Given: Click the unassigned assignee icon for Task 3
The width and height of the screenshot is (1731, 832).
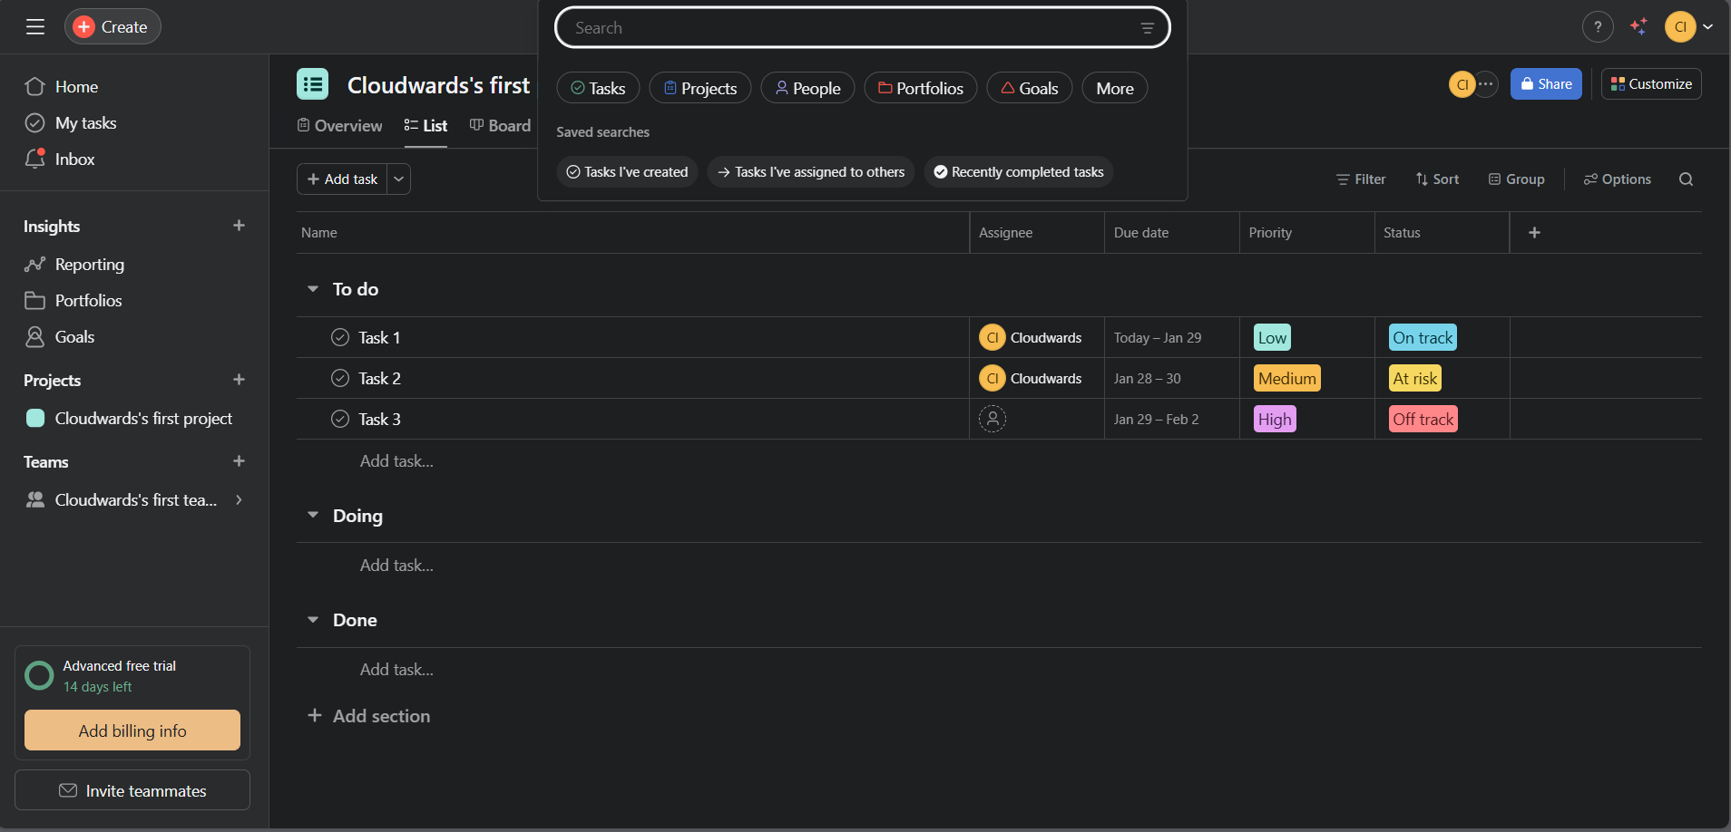Looking at the screenshot, I should coord(993,419).
